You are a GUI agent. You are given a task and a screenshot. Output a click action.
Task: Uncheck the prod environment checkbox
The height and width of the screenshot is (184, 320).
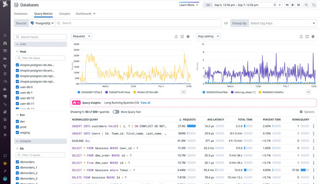17,127
